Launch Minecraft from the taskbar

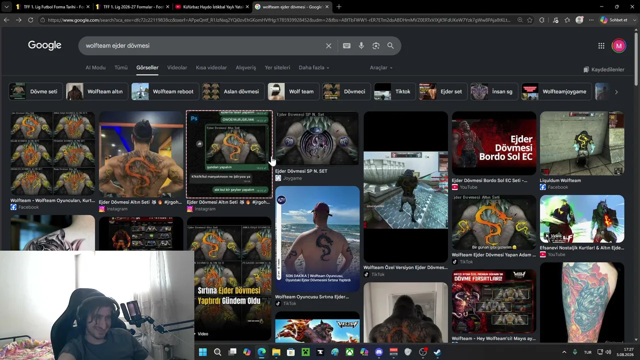point(305,352)
